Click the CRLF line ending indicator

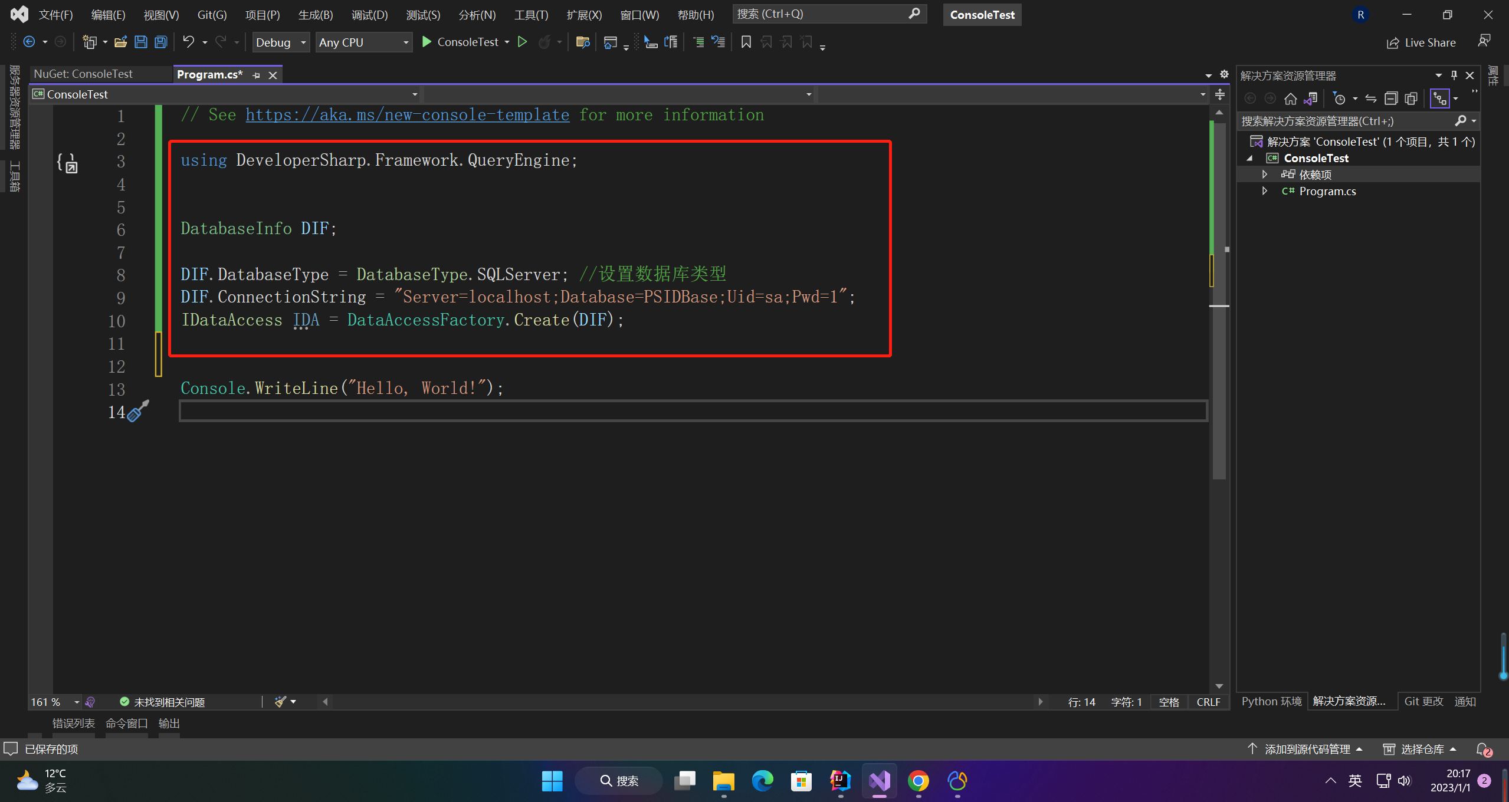[1208, 702]
